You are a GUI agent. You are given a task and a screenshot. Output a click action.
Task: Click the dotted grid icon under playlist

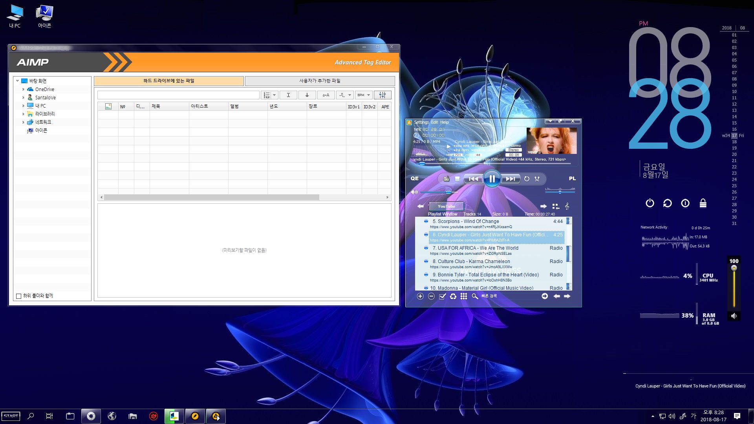coord(464,296)
